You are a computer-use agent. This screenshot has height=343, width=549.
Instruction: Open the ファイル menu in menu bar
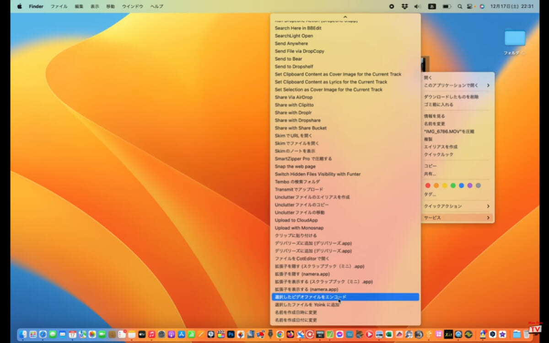59,6
